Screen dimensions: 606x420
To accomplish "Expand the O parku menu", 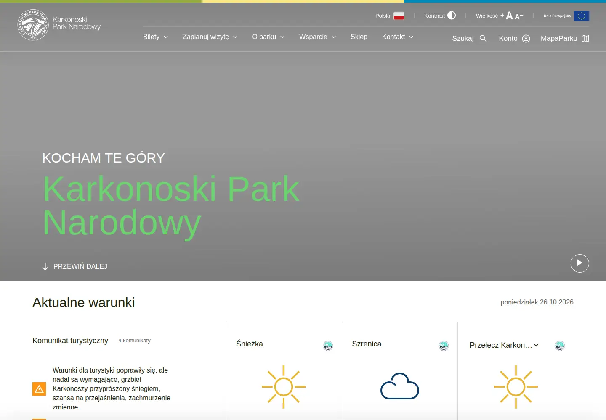I will coord(268,37).
